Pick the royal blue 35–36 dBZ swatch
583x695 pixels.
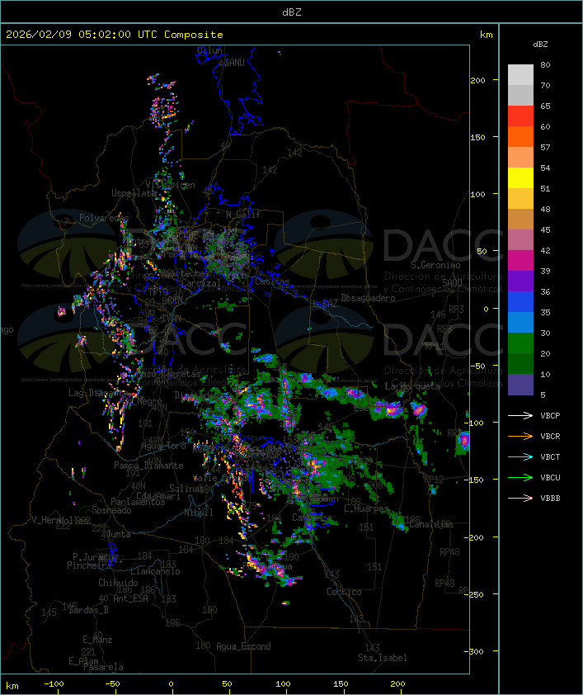tap(520, 302)
